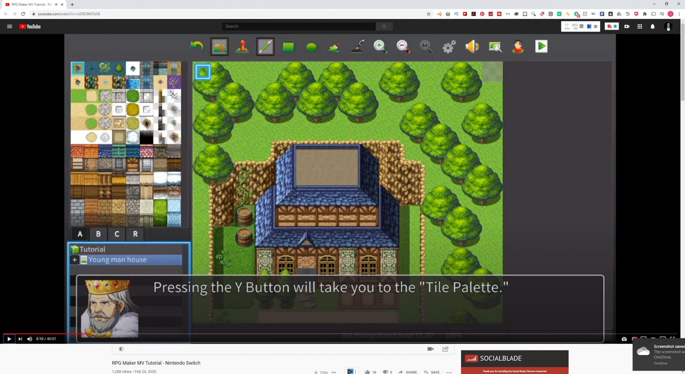The height and width of the screenshot is (374, 685).
Task: Open the YouTube account avatar menu
Action: coord(668,26)
